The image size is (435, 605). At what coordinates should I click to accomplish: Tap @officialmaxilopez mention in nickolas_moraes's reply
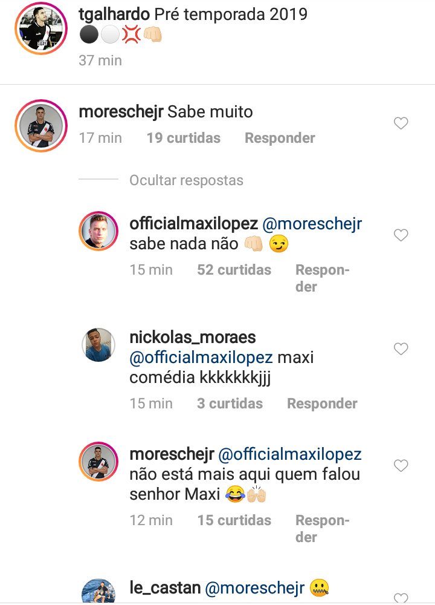(x=201, y=358)
